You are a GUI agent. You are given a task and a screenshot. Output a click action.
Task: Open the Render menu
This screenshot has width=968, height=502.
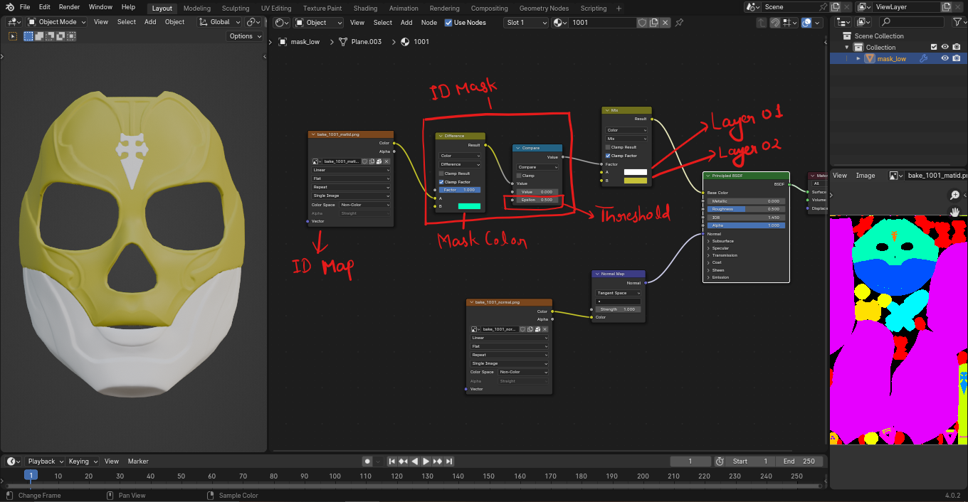point(69,7)
